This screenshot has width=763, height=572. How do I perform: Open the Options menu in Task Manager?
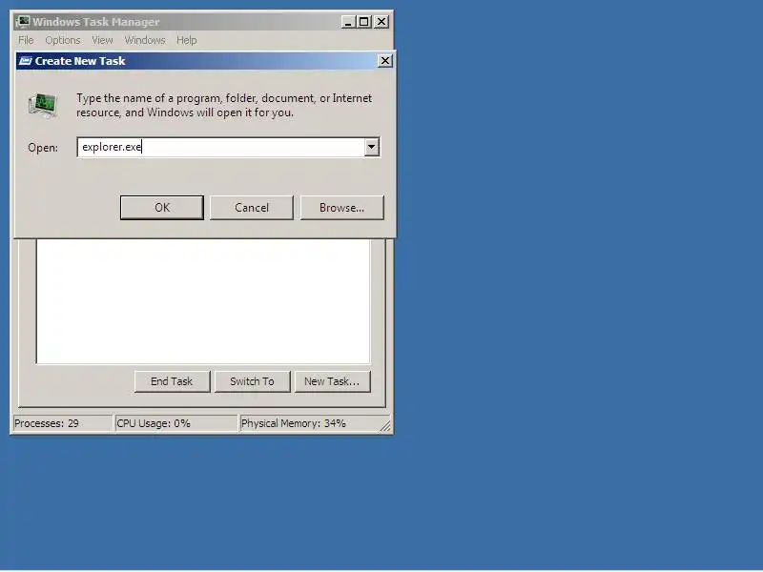pos(63,40)
